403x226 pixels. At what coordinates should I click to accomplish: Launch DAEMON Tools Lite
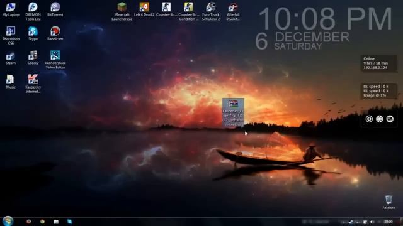pos(33,11)
